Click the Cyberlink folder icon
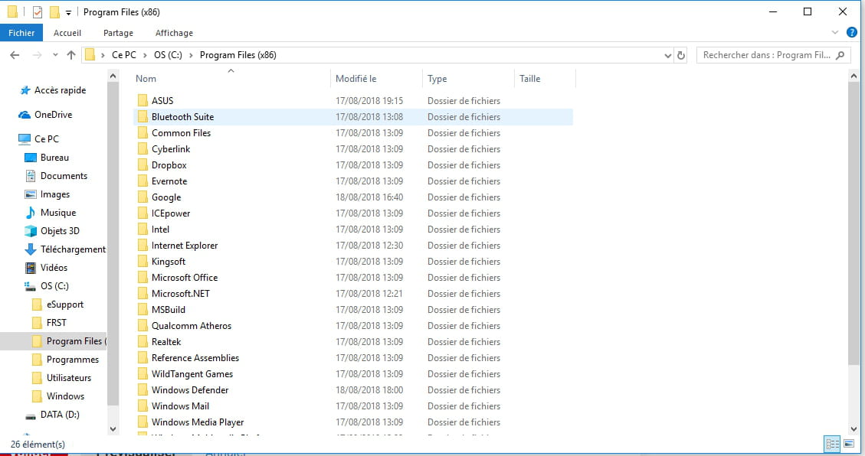 pos(143,148)
